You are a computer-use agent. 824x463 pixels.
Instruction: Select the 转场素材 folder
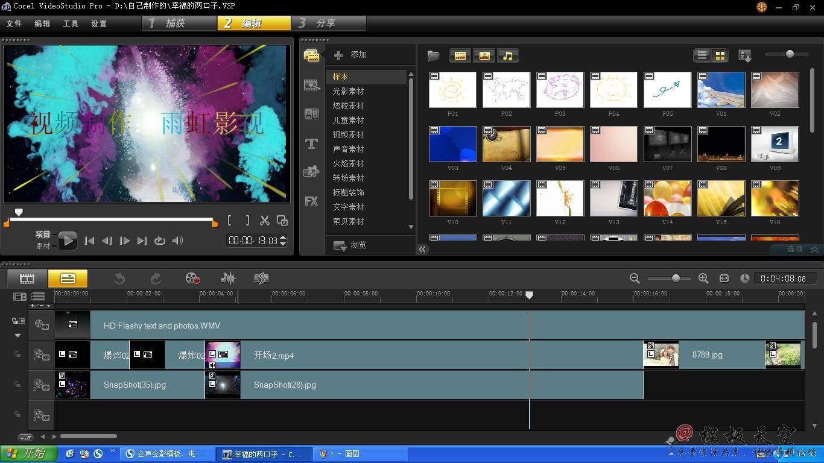click(x=348, y=178)
